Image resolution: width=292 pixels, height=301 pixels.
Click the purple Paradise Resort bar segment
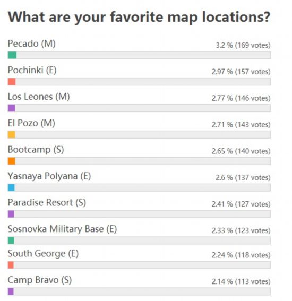coord(11,214)
